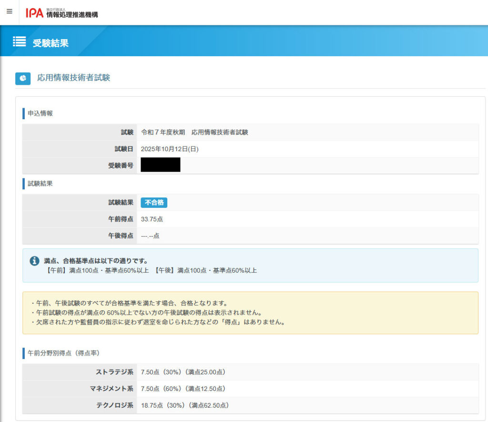Click the 申込情報 section header
Viewport: 488px width, 422px height.
[40, 113]
